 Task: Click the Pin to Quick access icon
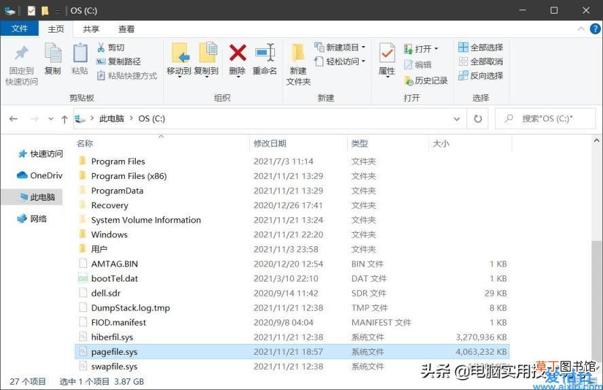pyautogui.click(x=22, y=54)
